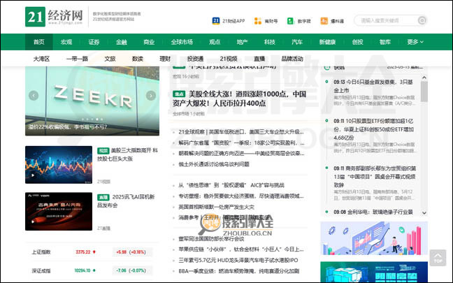Click the 21经济网 logo
453x283 pixels.
54,17
